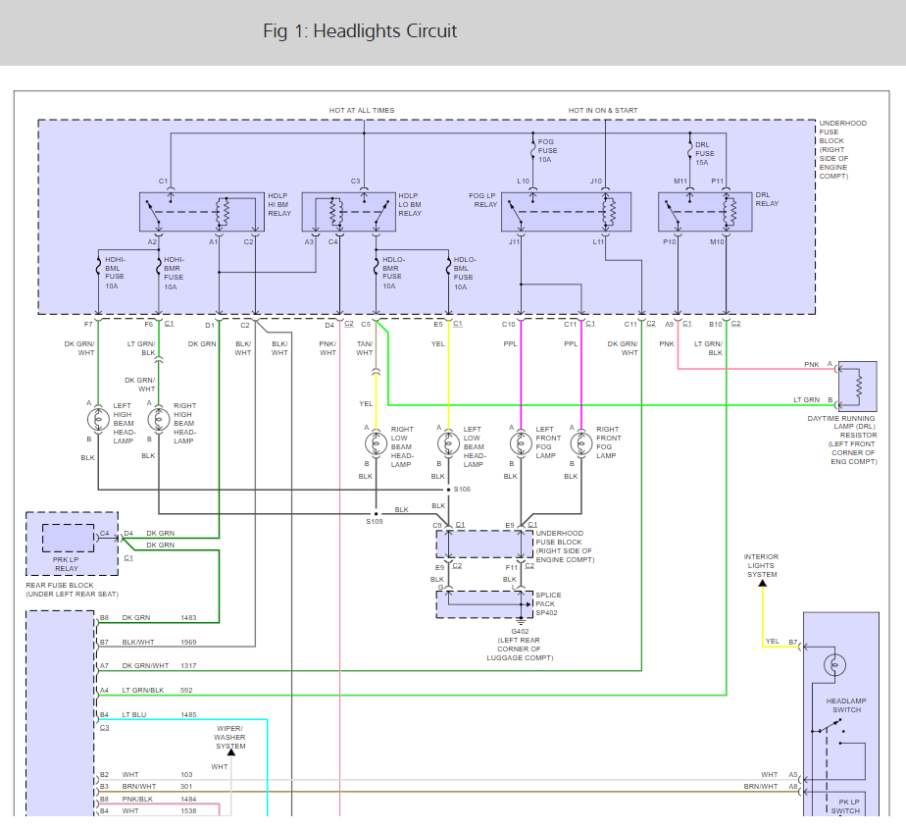Click the 'SPLICE PACK SP402' label
This screenshot has height=831, width=906.
[548, 603]
